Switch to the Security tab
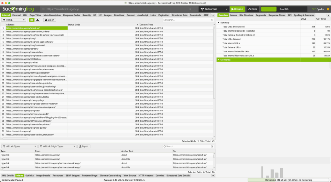The height and width of the screenshot is (182, 331). tap(87, 15)
